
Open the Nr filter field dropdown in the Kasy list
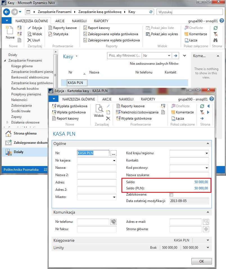[169, 56]
